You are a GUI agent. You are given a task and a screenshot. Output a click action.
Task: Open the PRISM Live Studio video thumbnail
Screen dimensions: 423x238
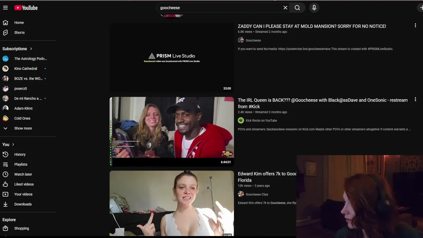(x=172, y=58)
